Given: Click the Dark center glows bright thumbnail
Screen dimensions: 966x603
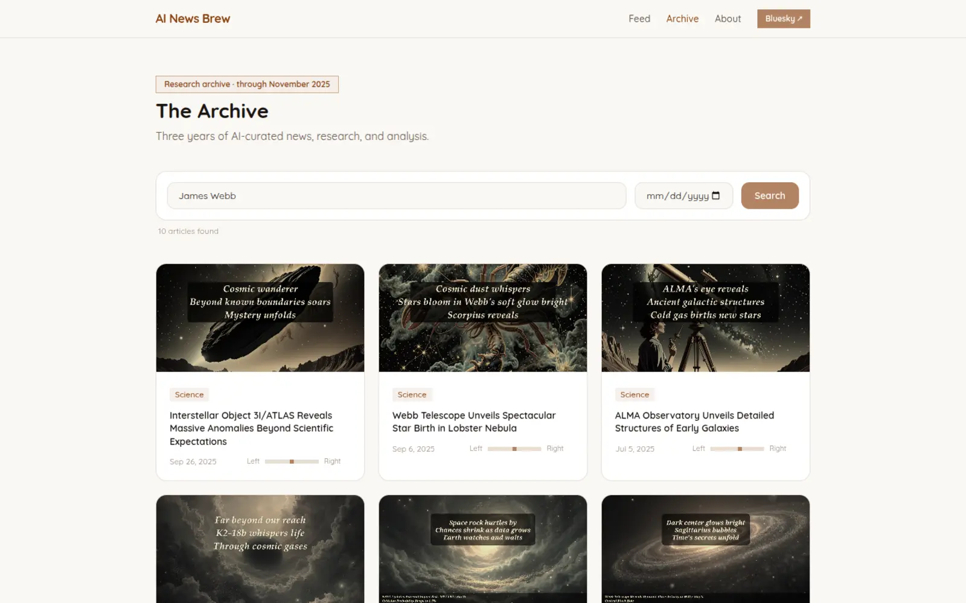Looking at the screenshot, I should tap(706, 549).
